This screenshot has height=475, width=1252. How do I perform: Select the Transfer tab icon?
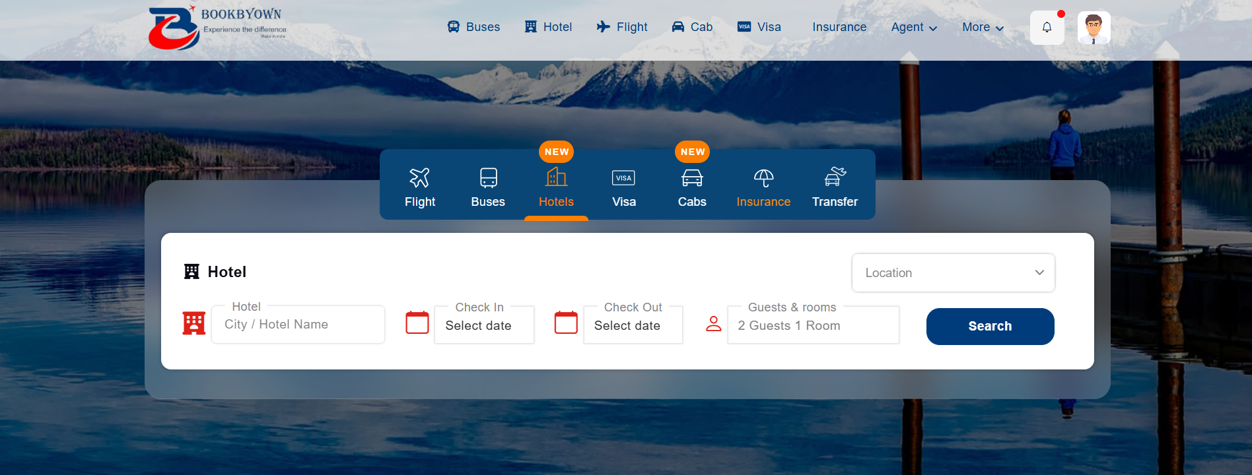(835, 177)
